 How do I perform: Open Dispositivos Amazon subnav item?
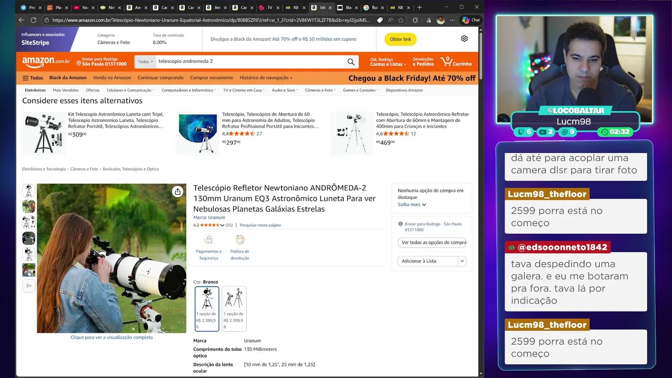[x=404, y=90]
